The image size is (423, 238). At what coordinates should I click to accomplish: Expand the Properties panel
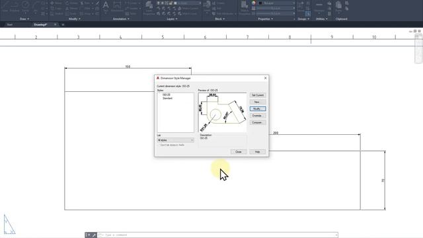point(266,19)
